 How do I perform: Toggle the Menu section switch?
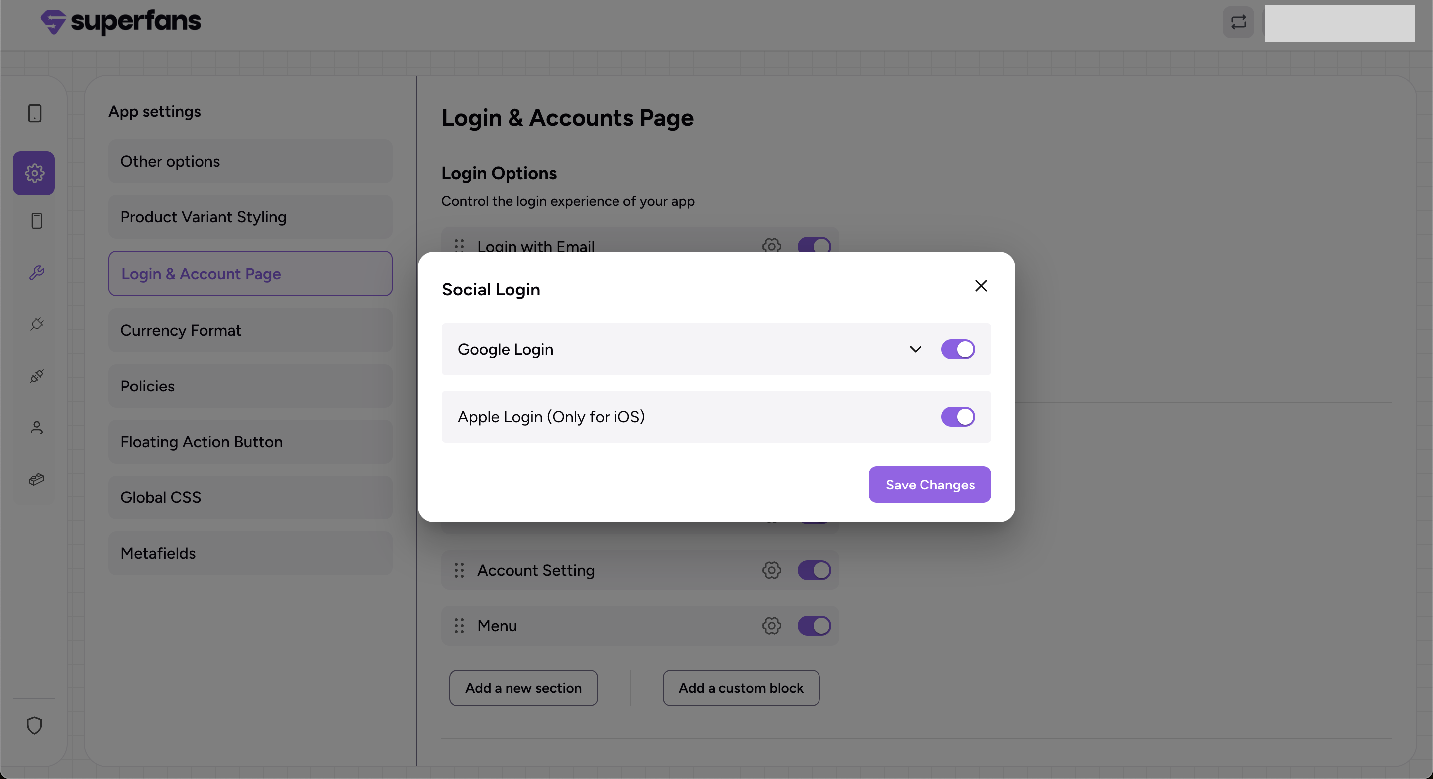814,625
